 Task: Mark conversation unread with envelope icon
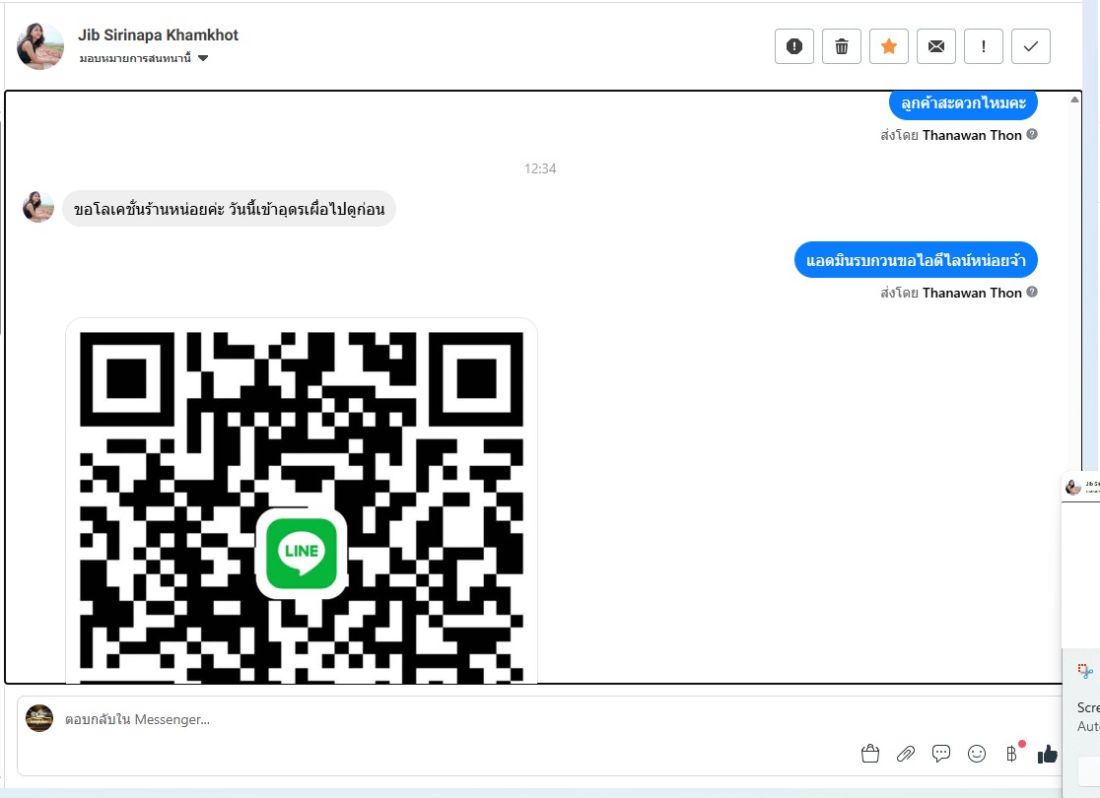tap(935, 46)
